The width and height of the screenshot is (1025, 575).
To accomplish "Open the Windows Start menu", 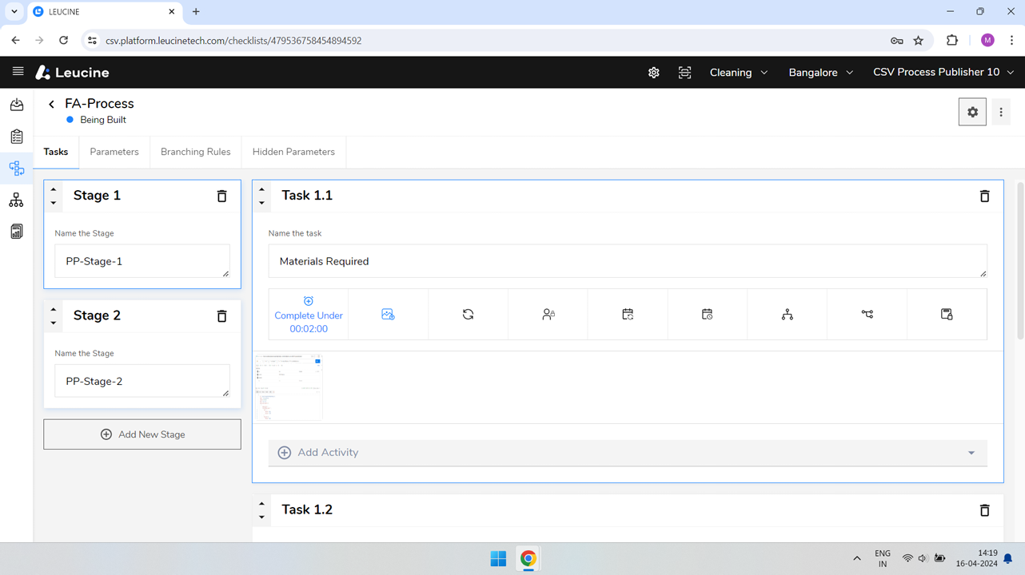I will (498, 559).
